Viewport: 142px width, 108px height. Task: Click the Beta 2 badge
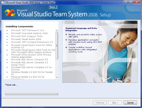coord(53,7)
